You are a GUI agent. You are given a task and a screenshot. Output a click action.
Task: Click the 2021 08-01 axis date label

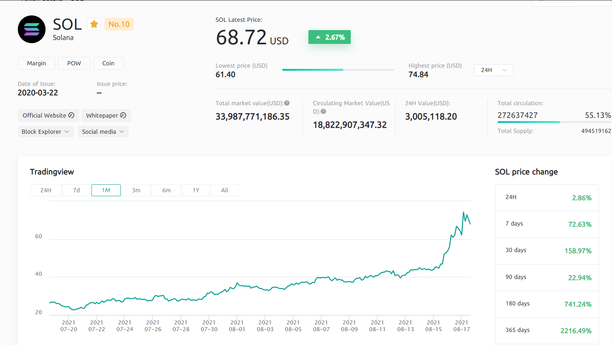pyautogui.click(x=237, y=326)
